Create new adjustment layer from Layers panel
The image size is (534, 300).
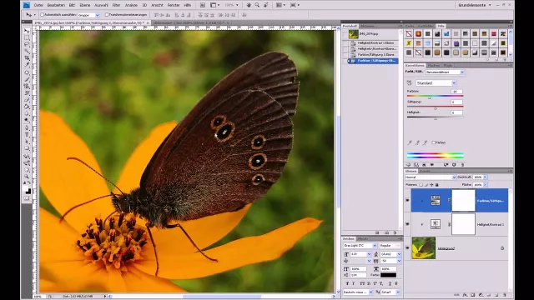coord(481,295)
